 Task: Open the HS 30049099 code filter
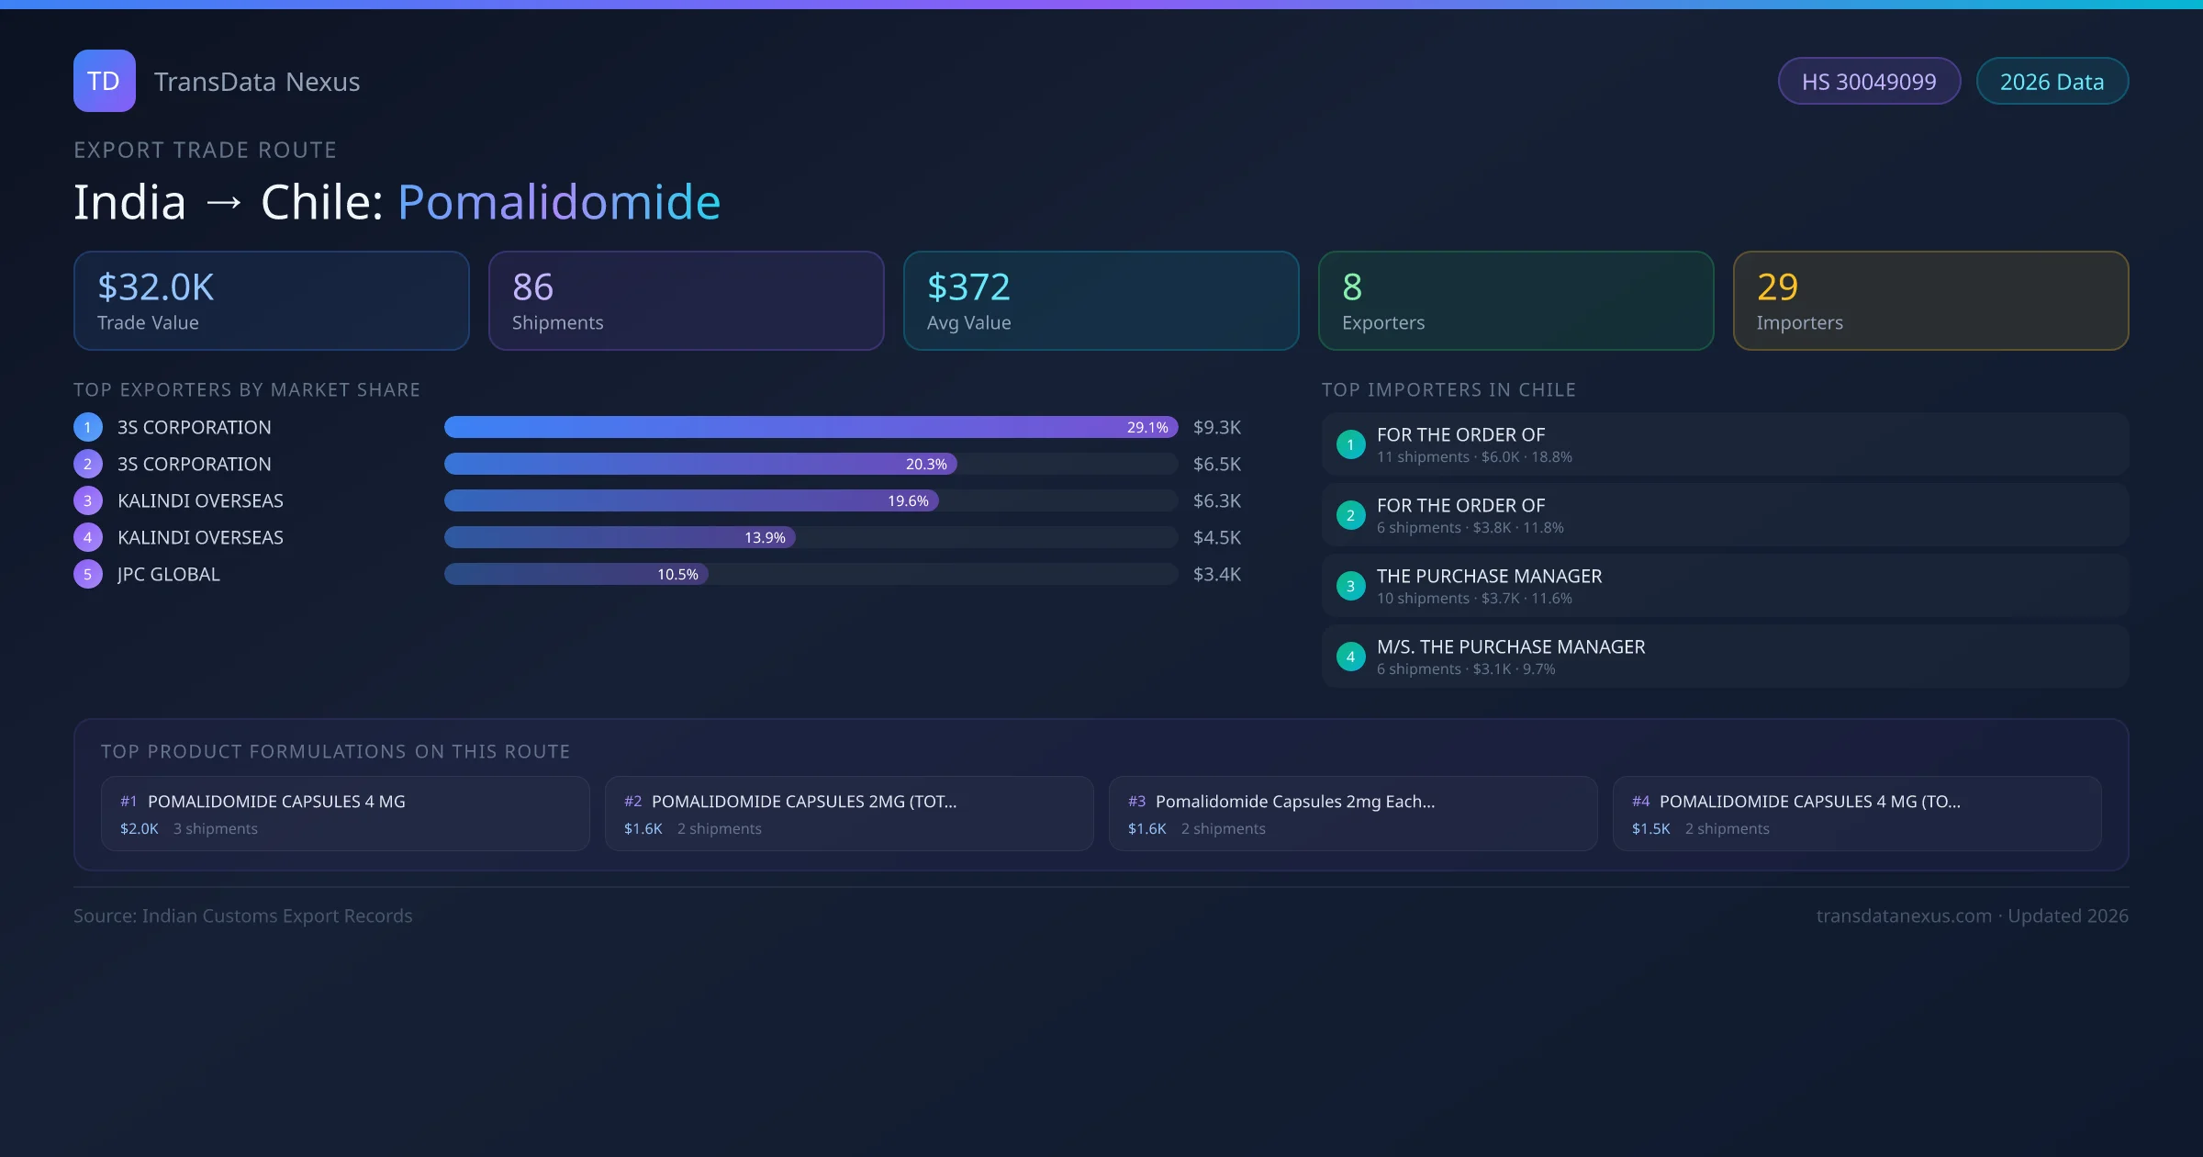coord(1869,81)
